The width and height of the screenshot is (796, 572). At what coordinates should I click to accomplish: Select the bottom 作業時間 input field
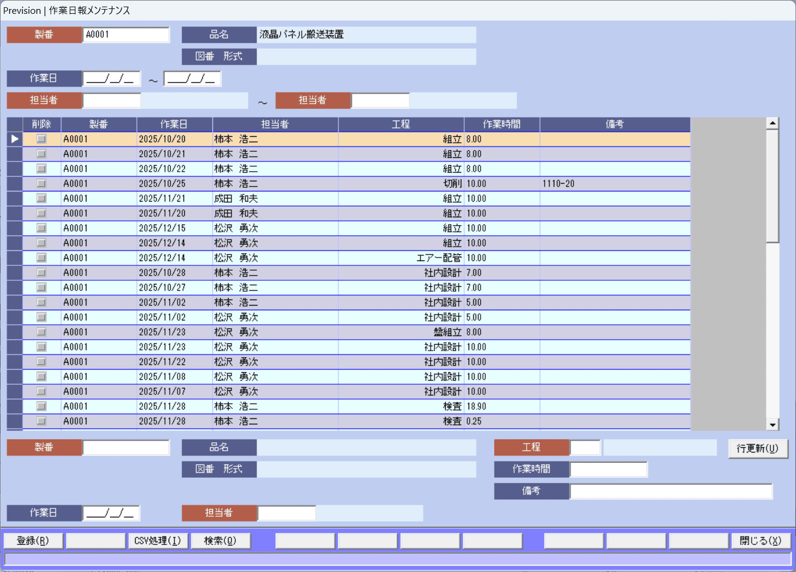[x=608, y=469]
